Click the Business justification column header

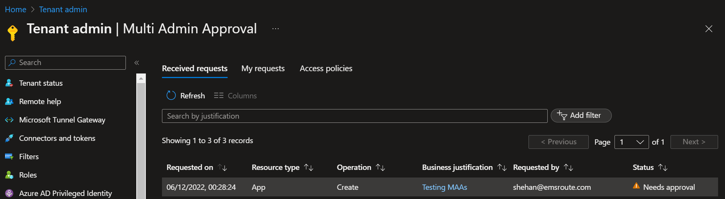pyautogui.click(x=457, y=167)
